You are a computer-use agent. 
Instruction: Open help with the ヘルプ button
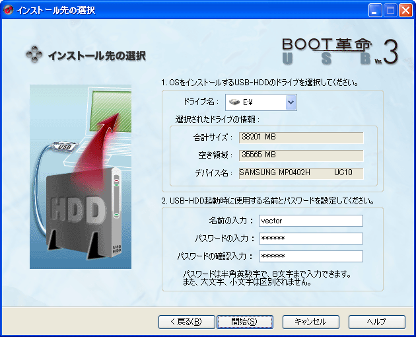click(x=377, y=322)
